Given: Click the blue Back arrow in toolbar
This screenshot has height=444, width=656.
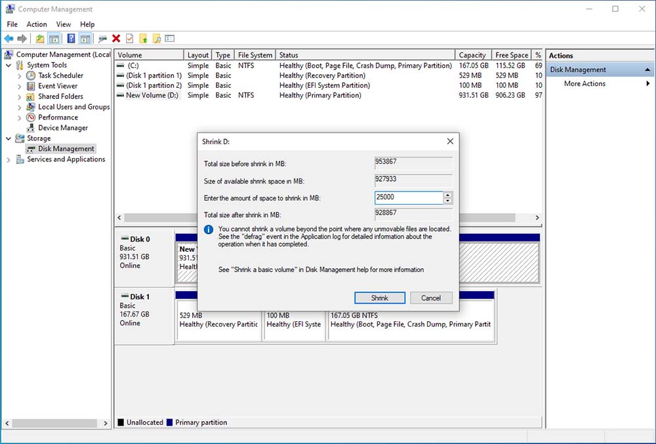Looking at the screenshot, I should pos(9,39).
